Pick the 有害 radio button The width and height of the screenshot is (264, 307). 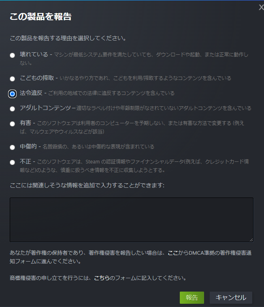[13, 124]
